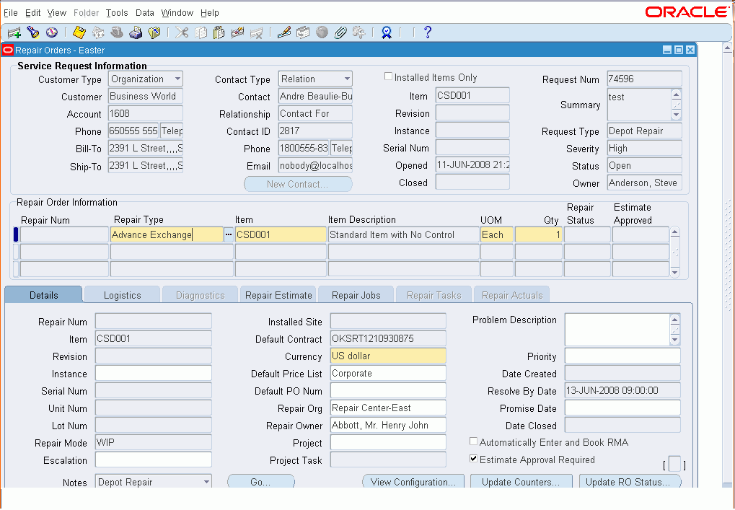Screen dimensions: 735x510
Task: Enable Automatically Enter and Book RMA
Action: click(473, 441)
